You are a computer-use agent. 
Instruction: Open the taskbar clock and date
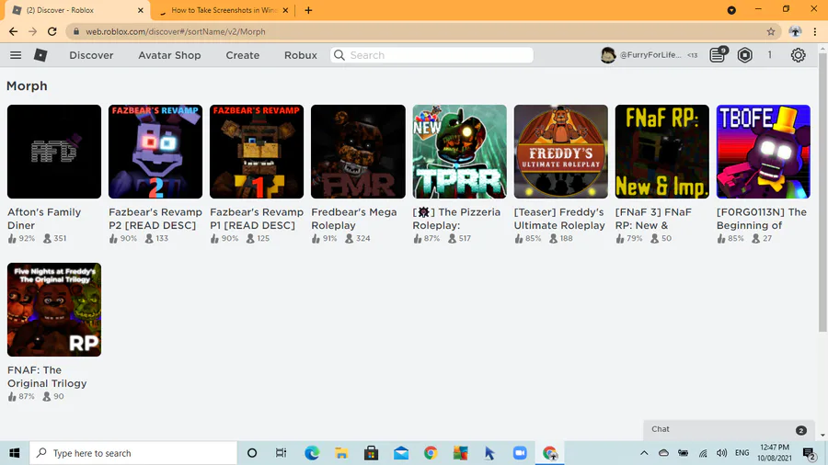(x=775, y=453)
